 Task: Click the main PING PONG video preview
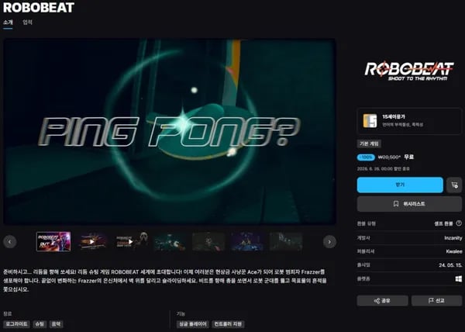coord(169,132)
